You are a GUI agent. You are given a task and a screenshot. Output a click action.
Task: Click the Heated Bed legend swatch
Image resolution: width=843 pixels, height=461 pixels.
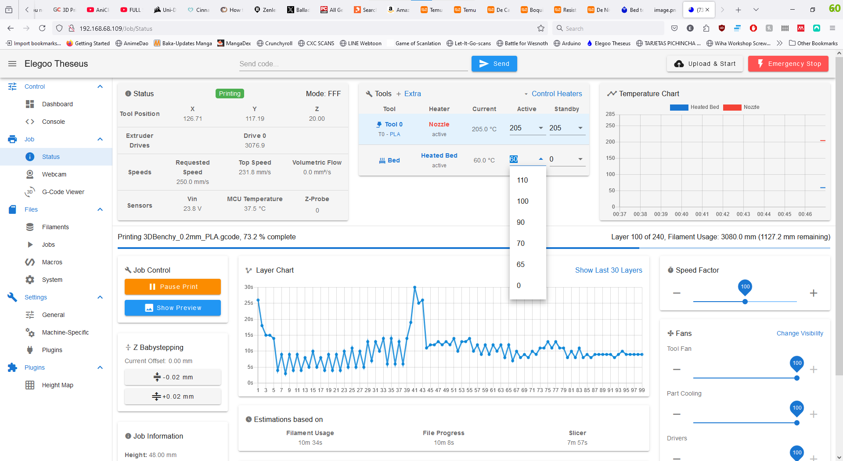pyautogui.click(x=679, y=107)
